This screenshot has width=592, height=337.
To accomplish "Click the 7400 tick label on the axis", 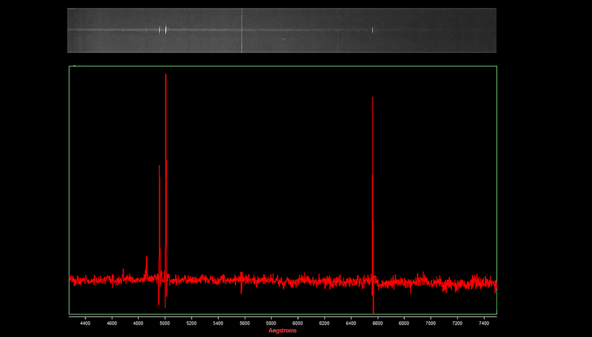I will [484, 323].
